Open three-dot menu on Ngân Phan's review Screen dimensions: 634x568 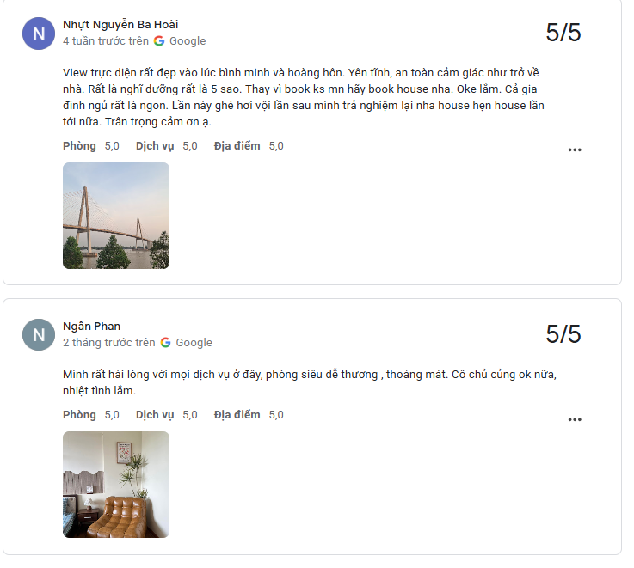[x=575, y=419]
